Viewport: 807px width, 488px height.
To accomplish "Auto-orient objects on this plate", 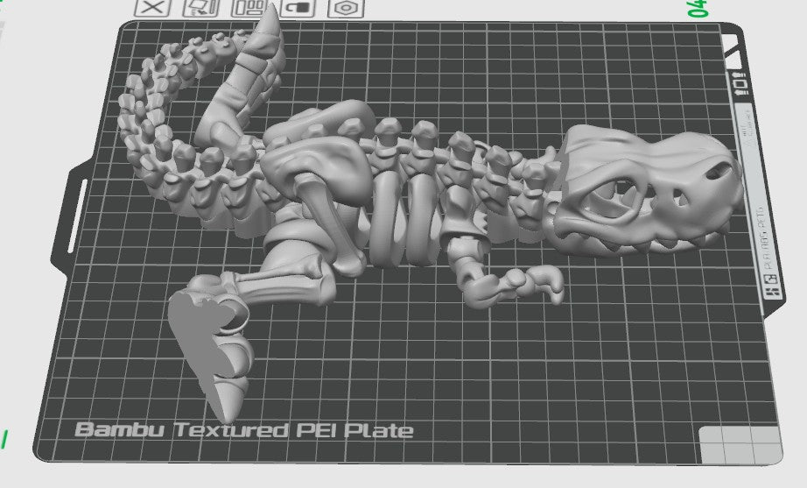I will pos(200,8).
